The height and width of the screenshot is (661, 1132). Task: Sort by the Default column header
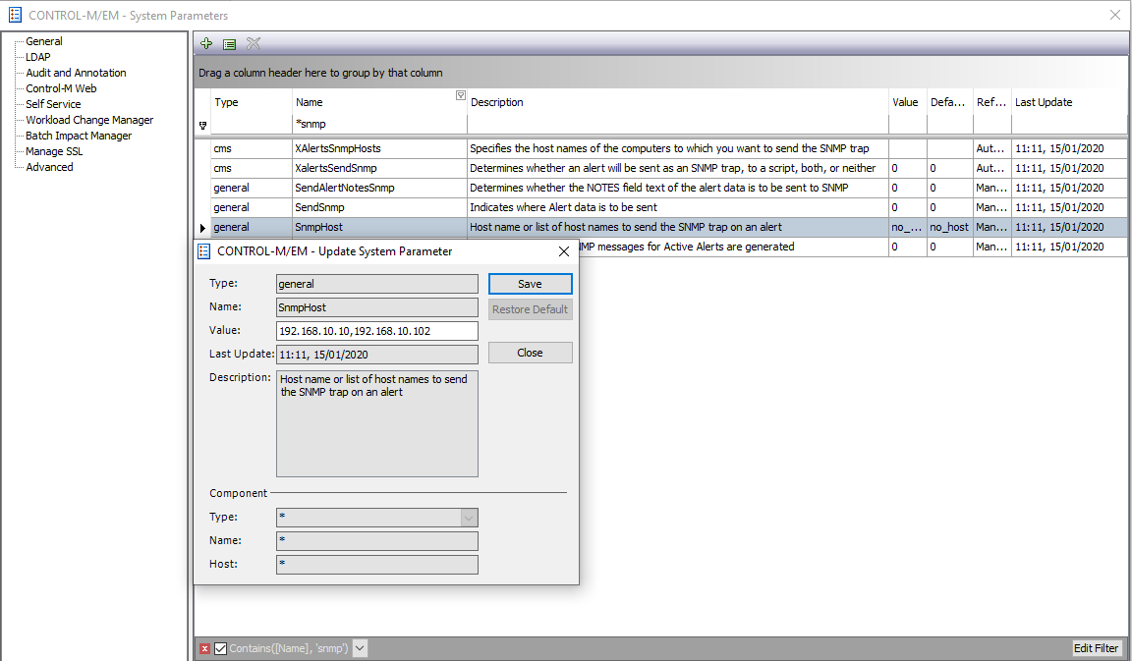coord(949,102)
